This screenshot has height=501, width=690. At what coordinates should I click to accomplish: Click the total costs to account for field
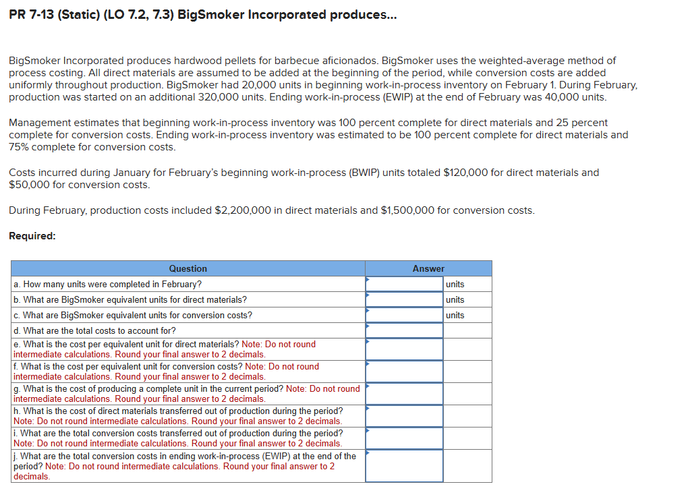coord(403,330)
